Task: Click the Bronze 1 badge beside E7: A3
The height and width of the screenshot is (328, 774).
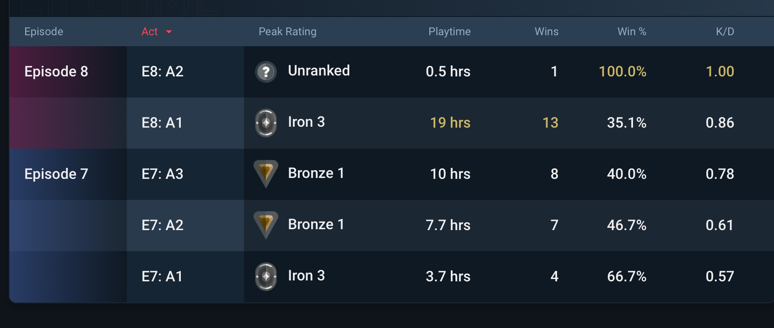Action: tap(266, 174)
